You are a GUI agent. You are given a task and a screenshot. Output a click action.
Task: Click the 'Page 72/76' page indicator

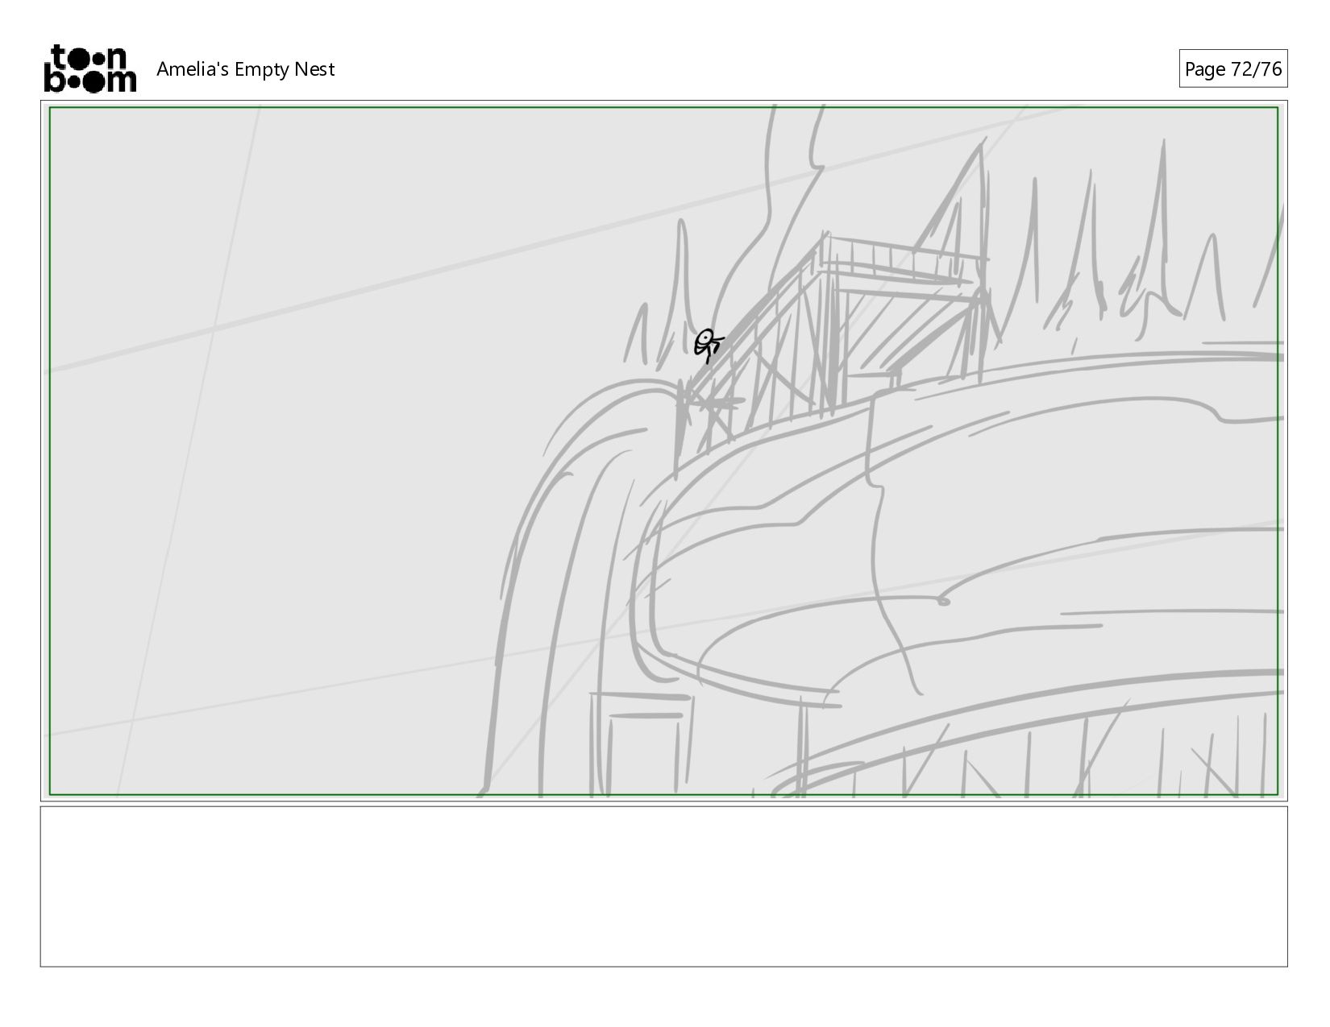1232,69
